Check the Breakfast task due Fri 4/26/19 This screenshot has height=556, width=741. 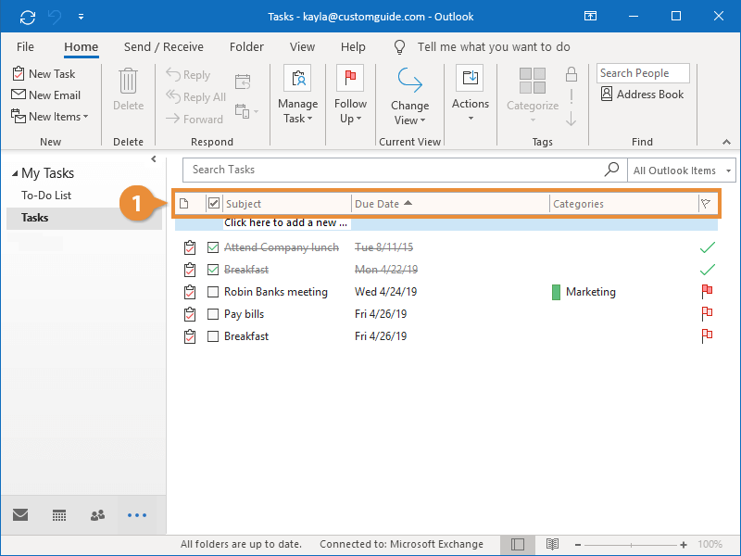click(x=213, y=336)
